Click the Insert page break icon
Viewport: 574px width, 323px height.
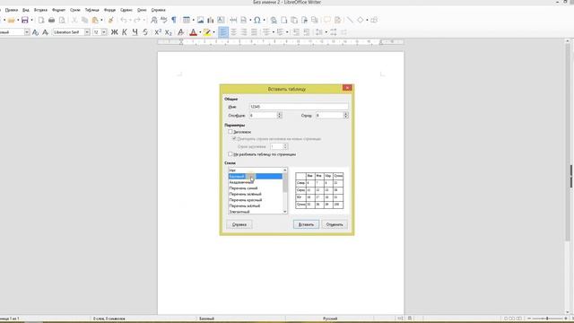(233, 20)
